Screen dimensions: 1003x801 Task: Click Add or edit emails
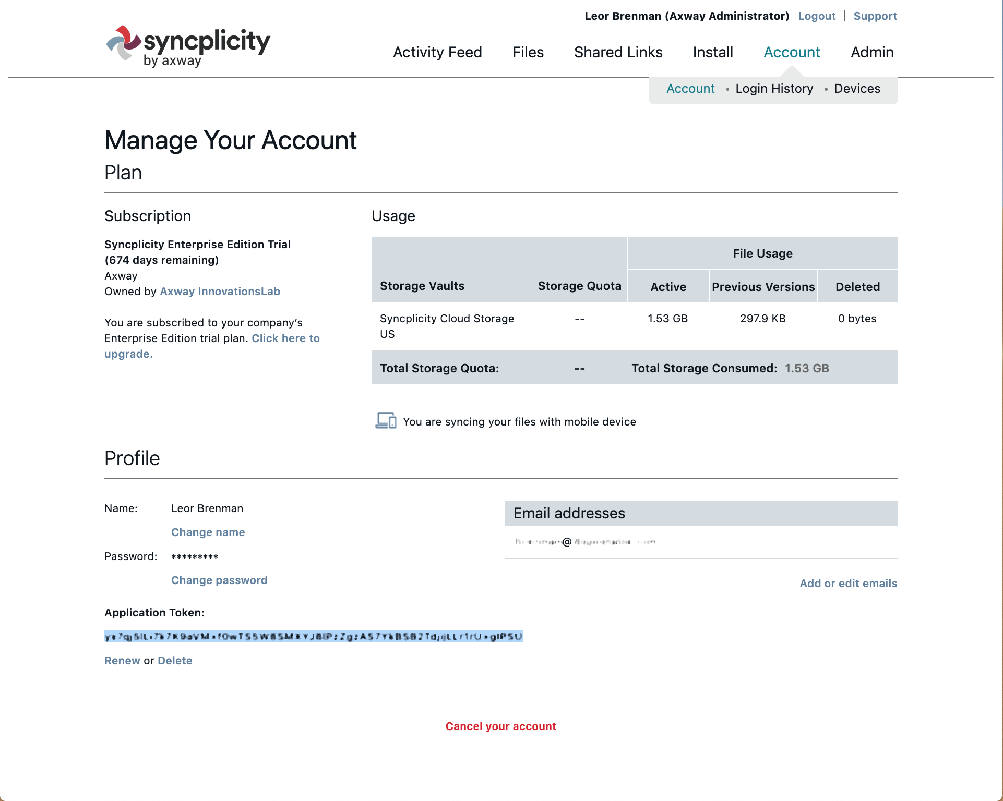[848, 584]
